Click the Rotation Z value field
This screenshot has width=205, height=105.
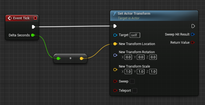(x=153, y=57)
